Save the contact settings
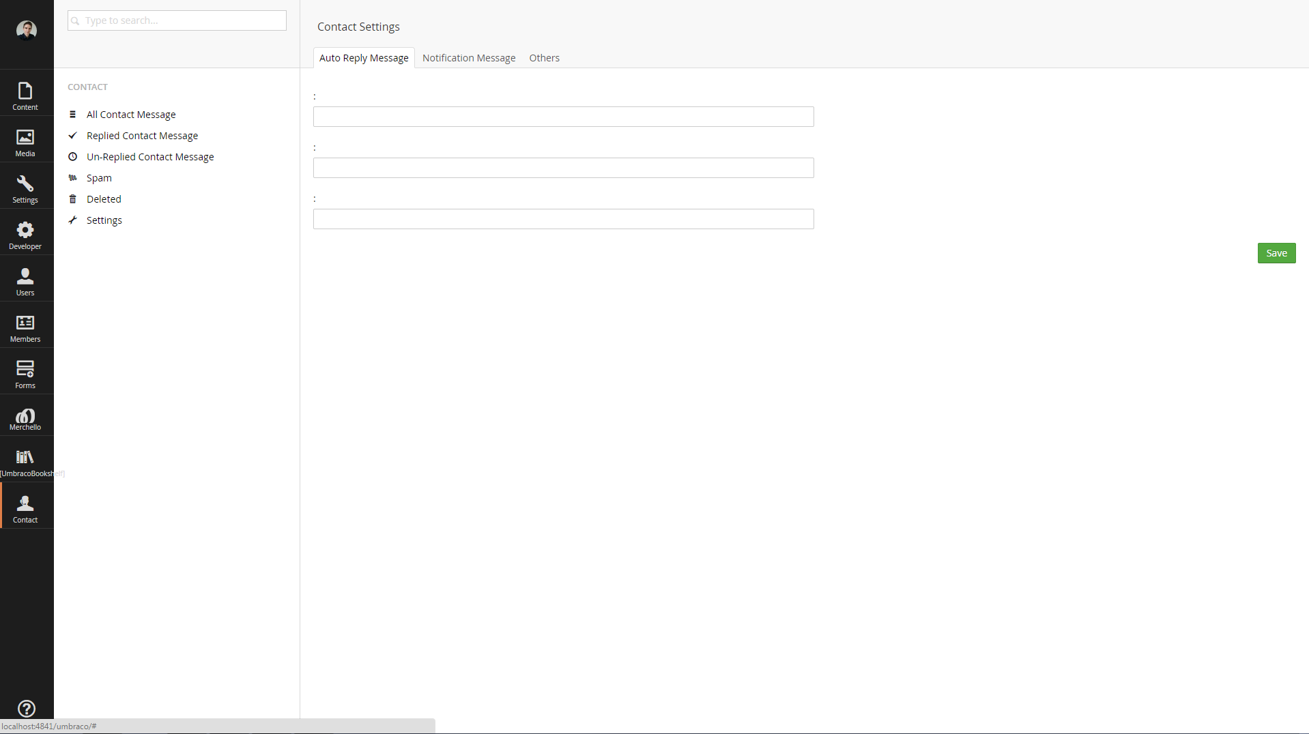Image resolution: width=1309 pixels, height=734 pixels. click(1276, 253)
